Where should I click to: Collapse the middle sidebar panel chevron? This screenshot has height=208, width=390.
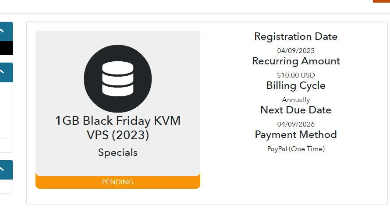click(x=3, y=71)
